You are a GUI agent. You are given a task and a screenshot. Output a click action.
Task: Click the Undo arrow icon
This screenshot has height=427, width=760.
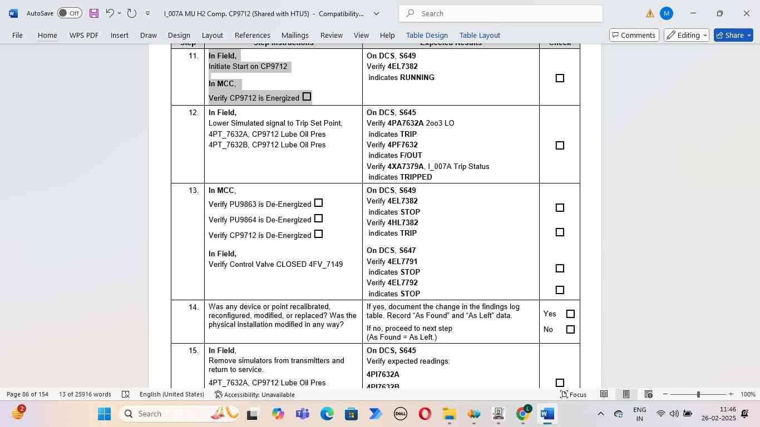tap(110, 13)
